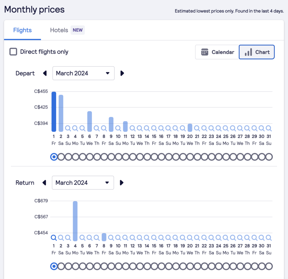
Task: Go to previous depart month arrow
Action: [45, 73]
